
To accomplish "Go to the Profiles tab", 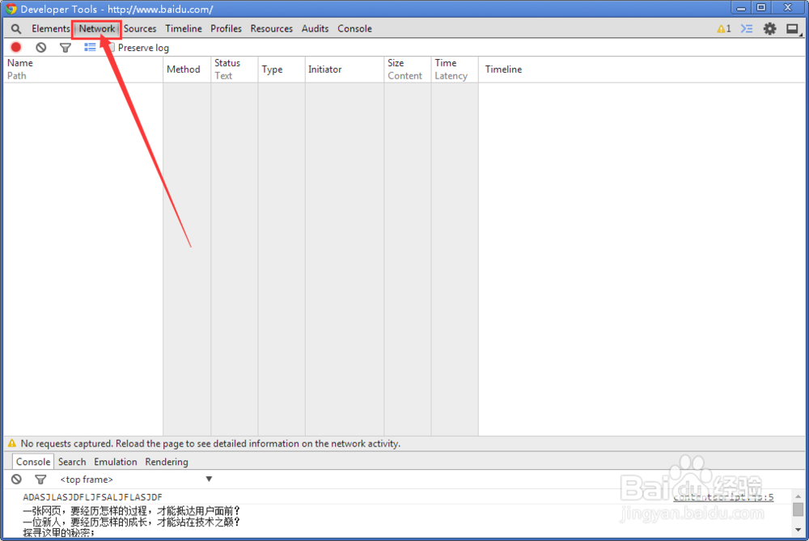I will tap(226, 29).
